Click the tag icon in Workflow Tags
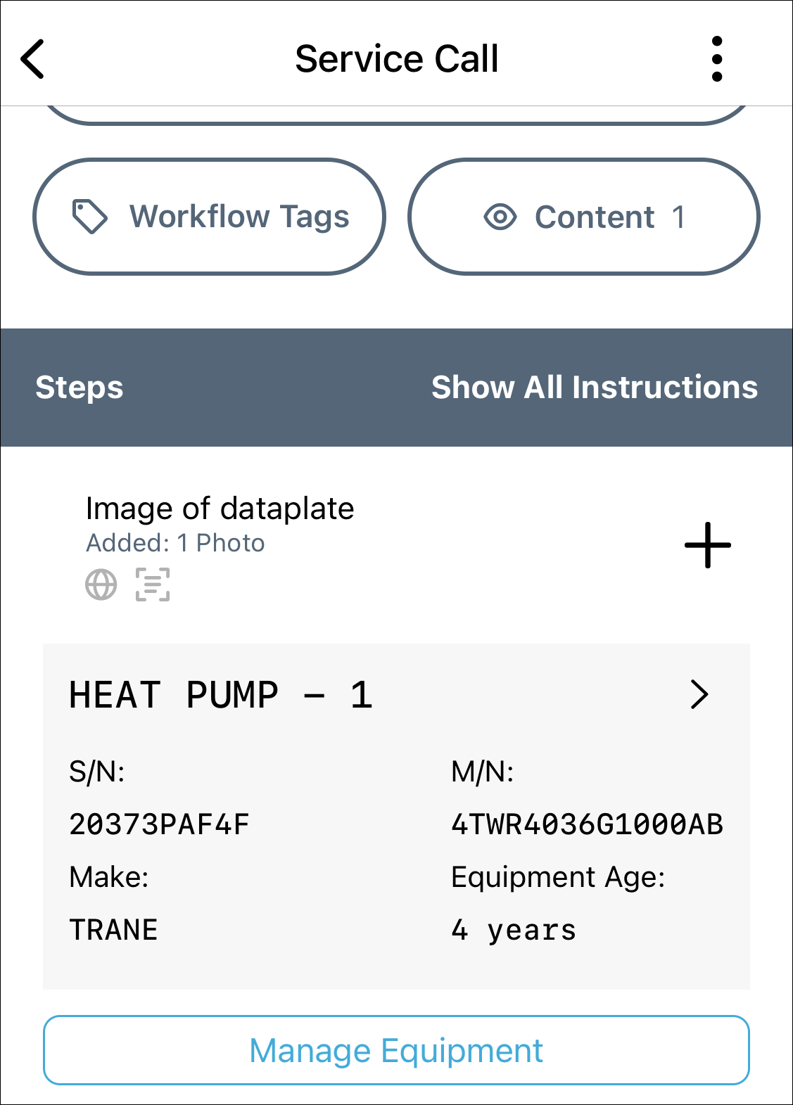The height and width of the screenshot is (1105, 793). (x=90, y=216)
